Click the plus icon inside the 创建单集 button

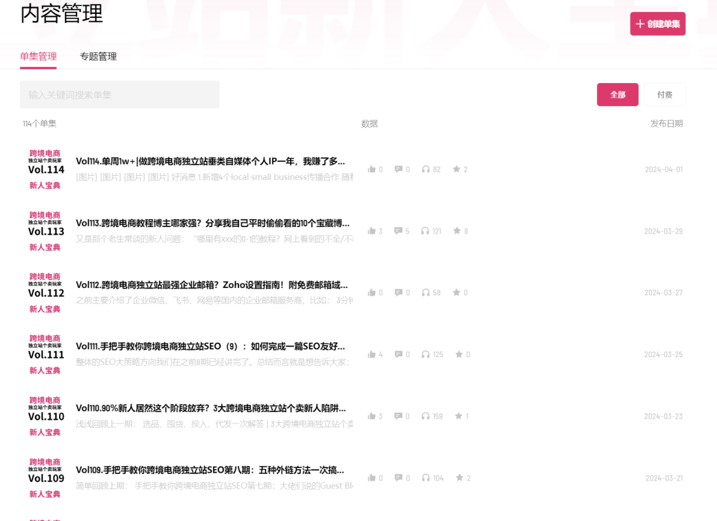(x=639, y=23)
